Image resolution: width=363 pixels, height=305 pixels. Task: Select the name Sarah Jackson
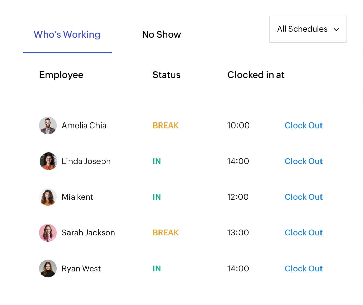88,233
